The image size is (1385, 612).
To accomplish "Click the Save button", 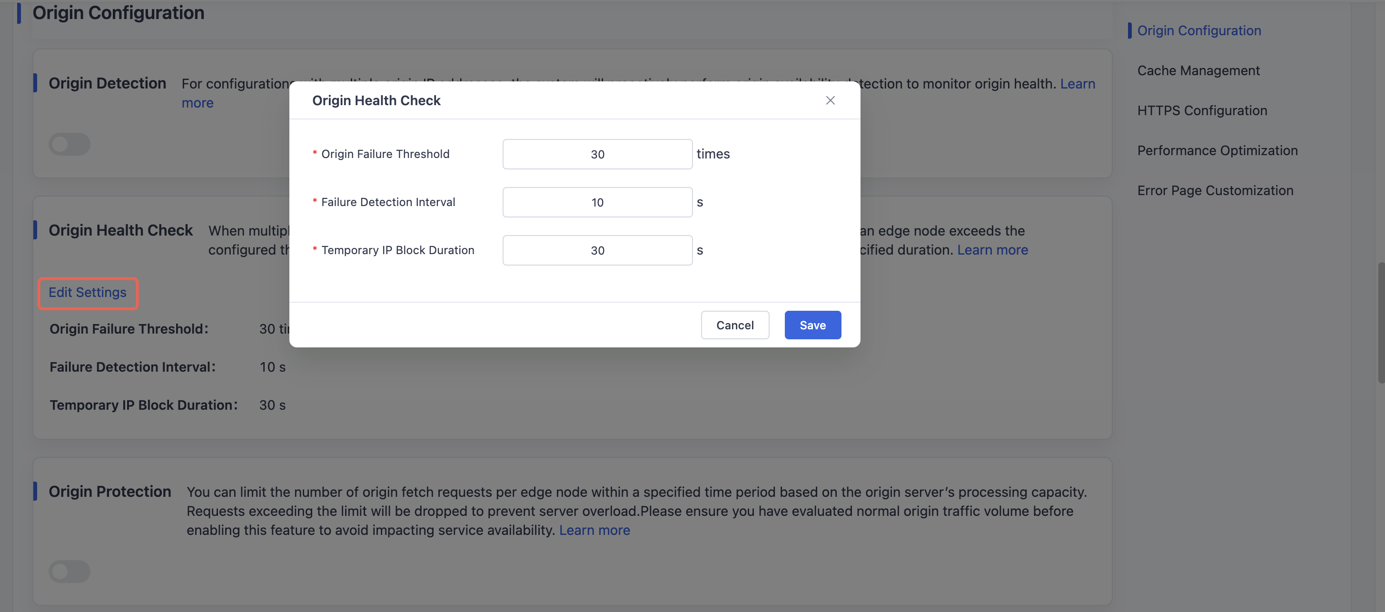I will 812,325.
